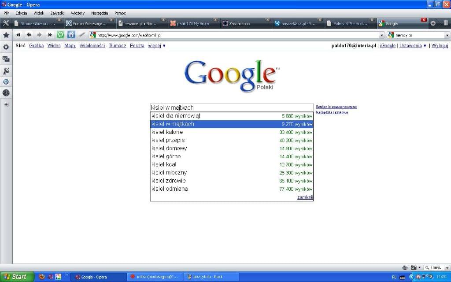
Task: Switch to the 'Strona Główna' tab
Action: [38, 23]
